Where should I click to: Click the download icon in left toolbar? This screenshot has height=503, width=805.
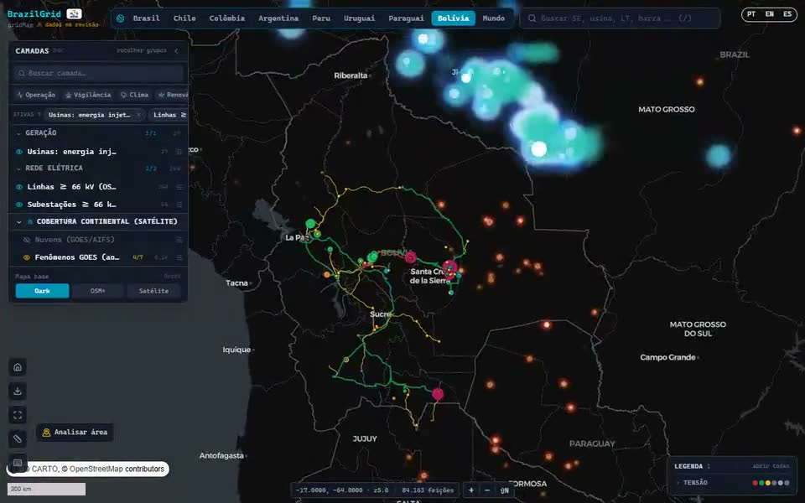click(18, 392)
